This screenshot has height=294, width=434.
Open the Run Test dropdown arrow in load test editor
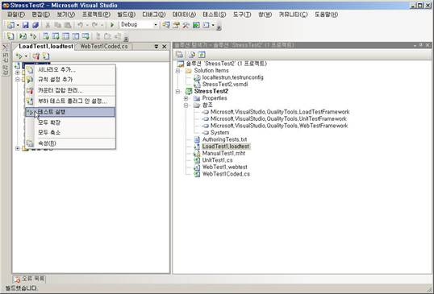(26, 56)
